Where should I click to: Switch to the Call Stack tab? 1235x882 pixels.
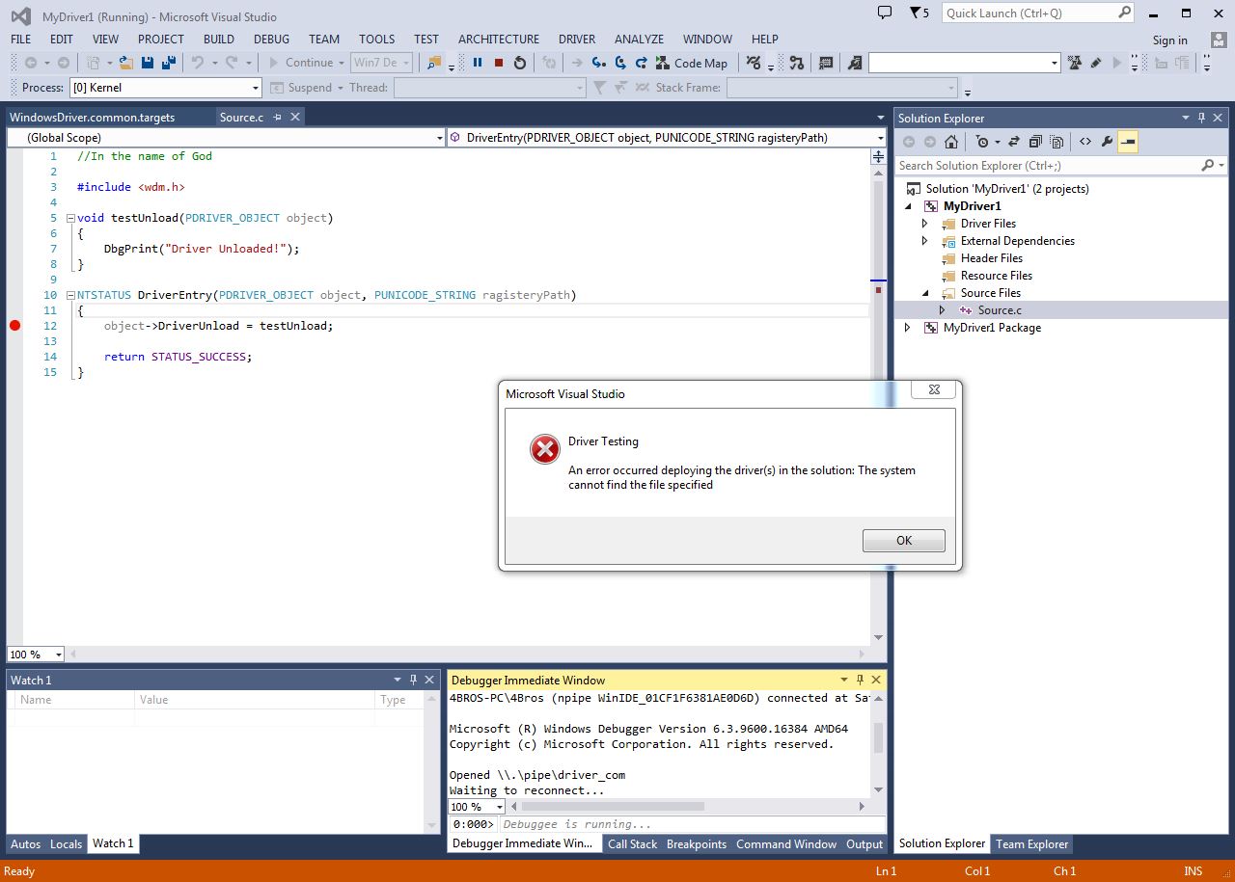click(632, 844)
